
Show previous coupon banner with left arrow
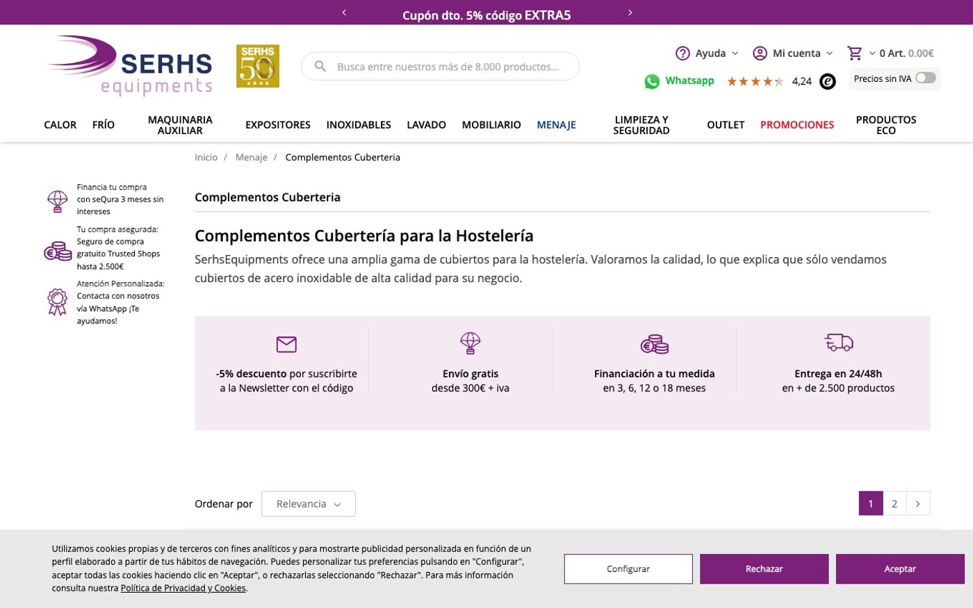pyautogui.click(x=344, y=13)
